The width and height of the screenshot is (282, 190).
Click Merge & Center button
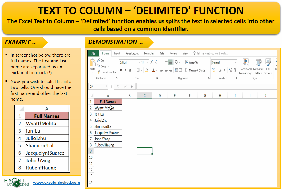[195, 70]
